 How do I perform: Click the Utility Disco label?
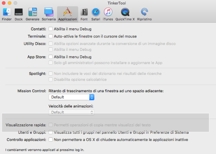(x=35, y=44)
